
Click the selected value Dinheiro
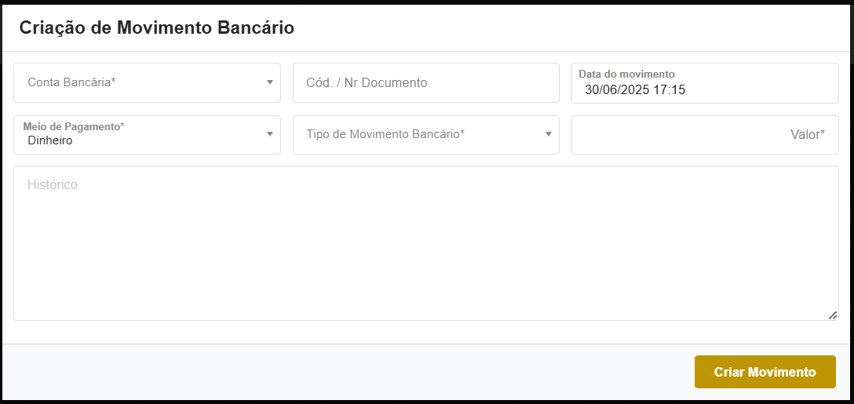click(50, 140)
